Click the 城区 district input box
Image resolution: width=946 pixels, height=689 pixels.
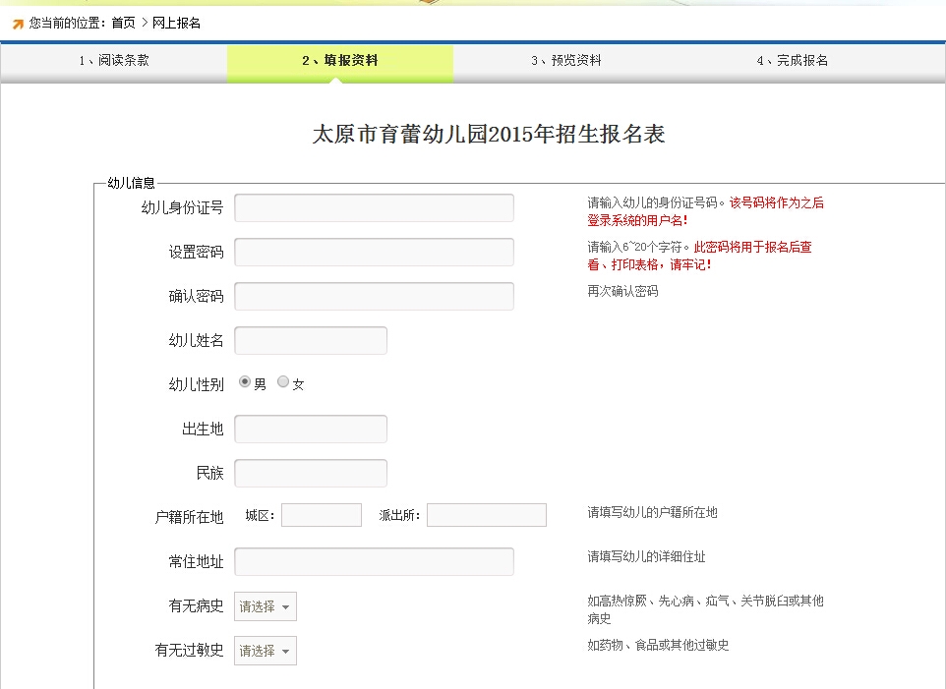[321, 514]
